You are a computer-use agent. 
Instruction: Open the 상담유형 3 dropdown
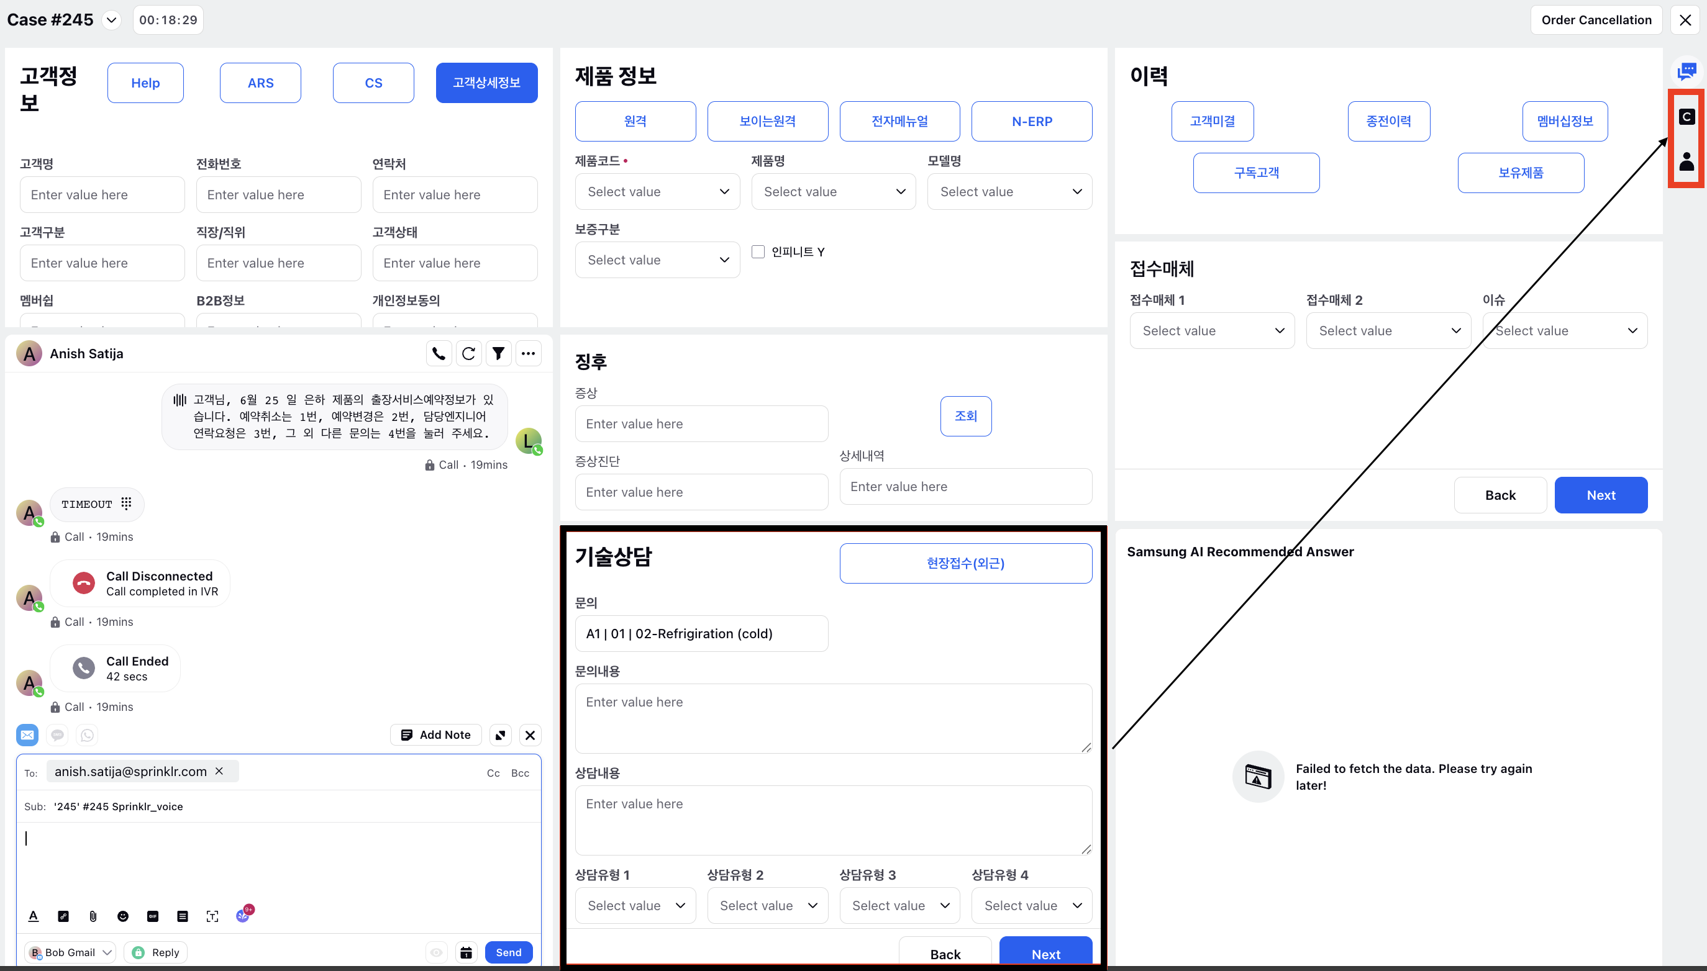point(899,906)
